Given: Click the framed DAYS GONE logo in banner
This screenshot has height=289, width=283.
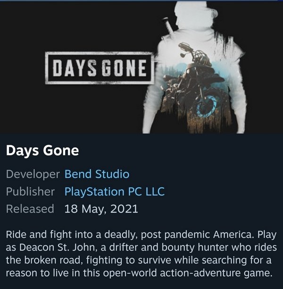Looking at the screenshot, I should tap(100, 68).
